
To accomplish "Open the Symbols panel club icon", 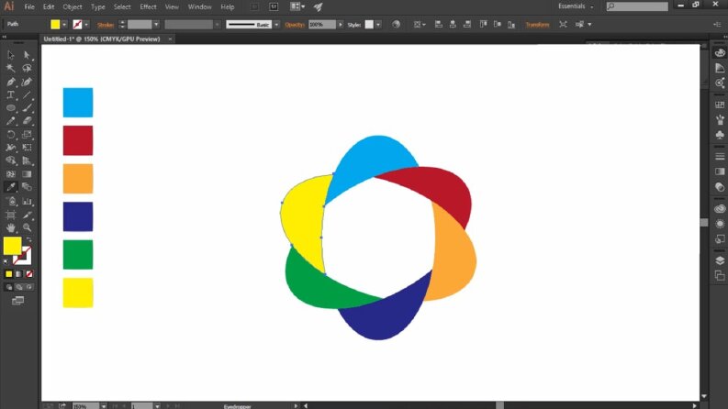I will point(720,135).
